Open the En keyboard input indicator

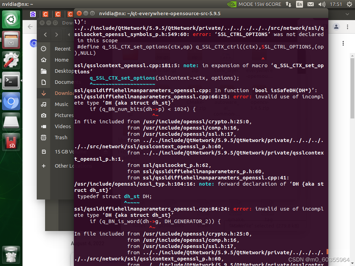pos(299,4)
